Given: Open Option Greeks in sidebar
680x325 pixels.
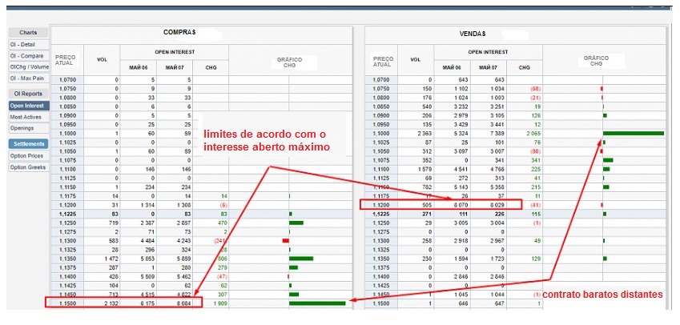Looking at the screenshot, I should point(26,167).
